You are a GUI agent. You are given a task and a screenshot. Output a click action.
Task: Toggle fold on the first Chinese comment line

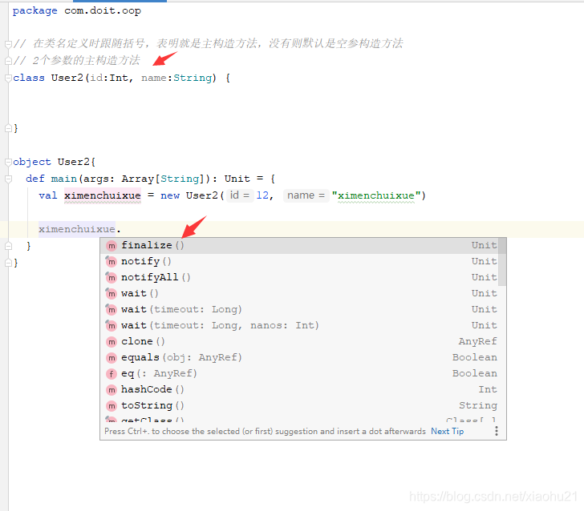pos(8,44)
